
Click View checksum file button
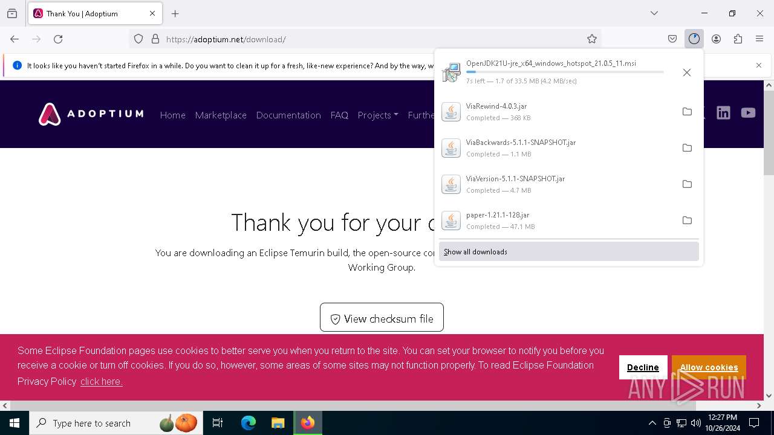point(382,318)
